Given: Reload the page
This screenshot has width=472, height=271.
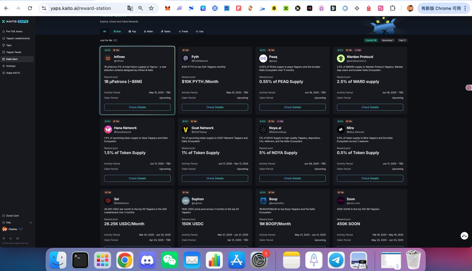Looking at the screenshot, I should [30, 8].
